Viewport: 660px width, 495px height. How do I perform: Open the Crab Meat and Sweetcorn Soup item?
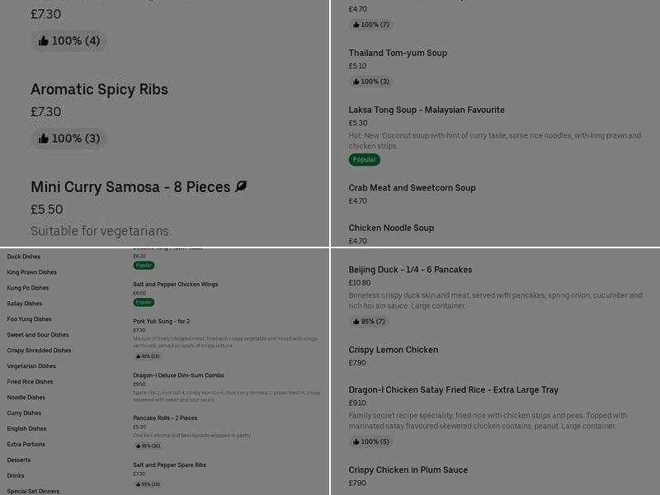(x=412, y=188)
